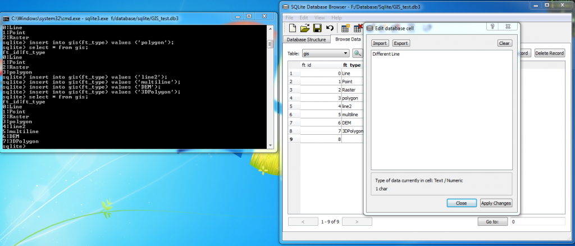Click the previous page '<' button
This screenshot has width=575, height=246.
(x=303, y=221)
